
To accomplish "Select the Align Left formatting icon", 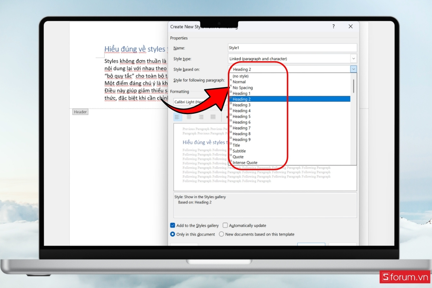I will [x=177, y=117].
